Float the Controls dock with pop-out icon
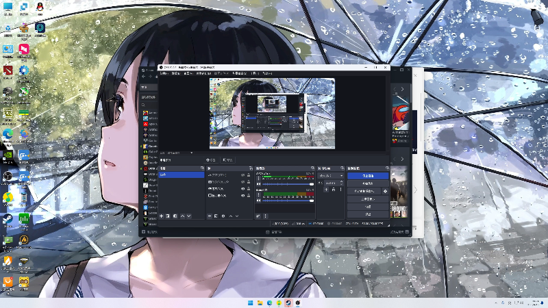The width and height of the screenshot is (548, 308). click(387, 168)
